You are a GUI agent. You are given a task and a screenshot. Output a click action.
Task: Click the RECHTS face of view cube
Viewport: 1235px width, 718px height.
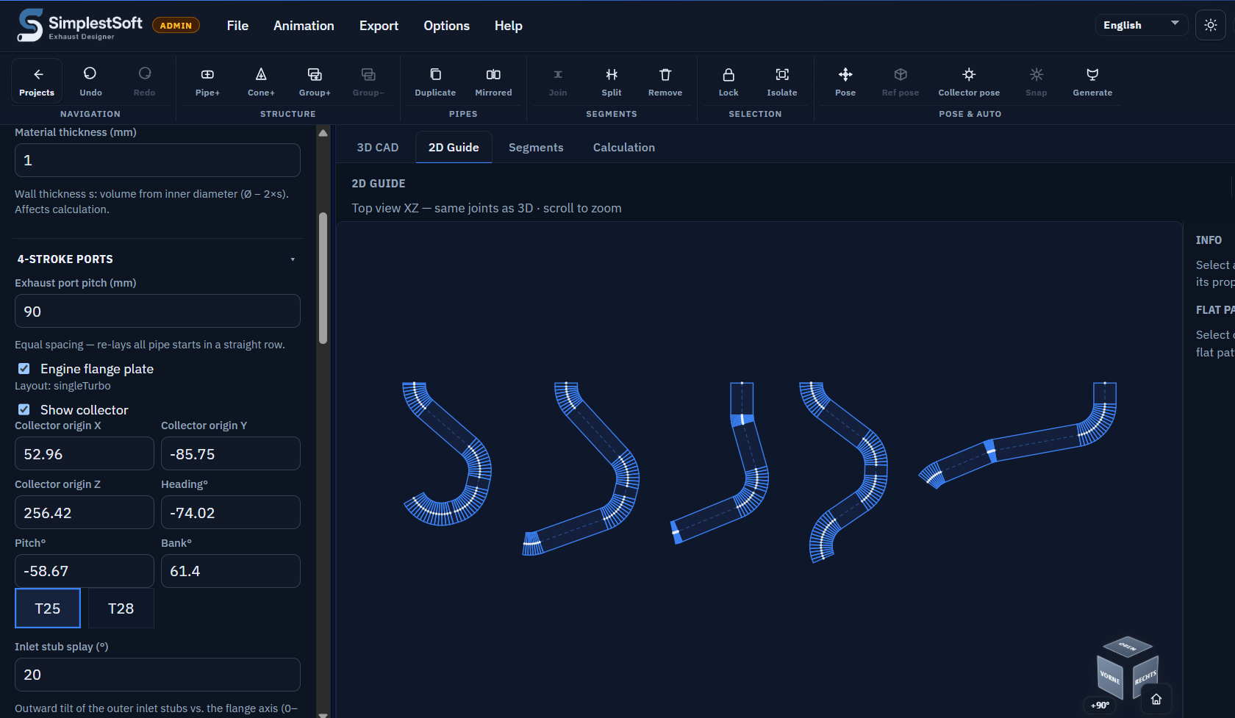pyautogui.click(x=1145, y=677)
